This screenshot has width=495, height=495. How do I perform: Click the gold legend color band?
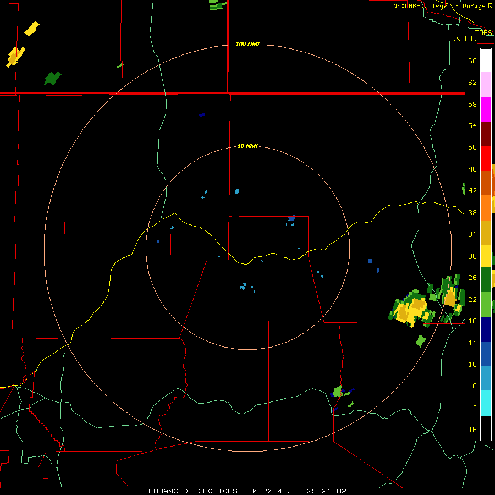click(486, 233)
